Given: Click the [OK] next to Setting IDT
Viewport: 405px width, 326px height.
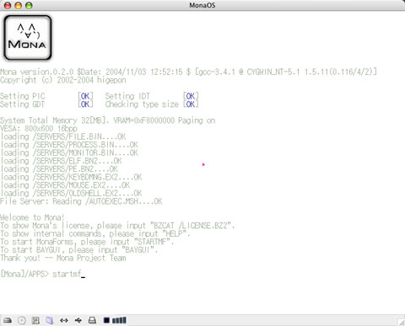Looking at the screenshot, I should click(191, 96).
